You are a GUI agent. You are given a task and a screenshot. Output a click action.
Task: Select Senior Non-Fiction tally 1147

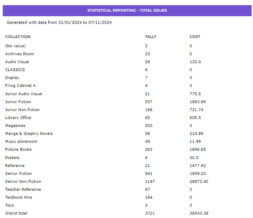click(x=150, y=182)
